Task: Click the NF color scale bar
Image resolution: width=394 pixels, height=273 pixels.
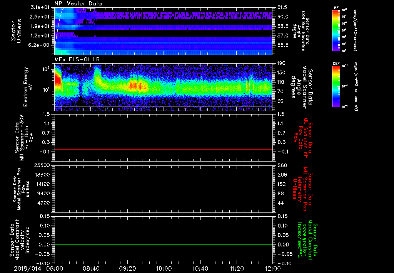Action: (336, 30)
